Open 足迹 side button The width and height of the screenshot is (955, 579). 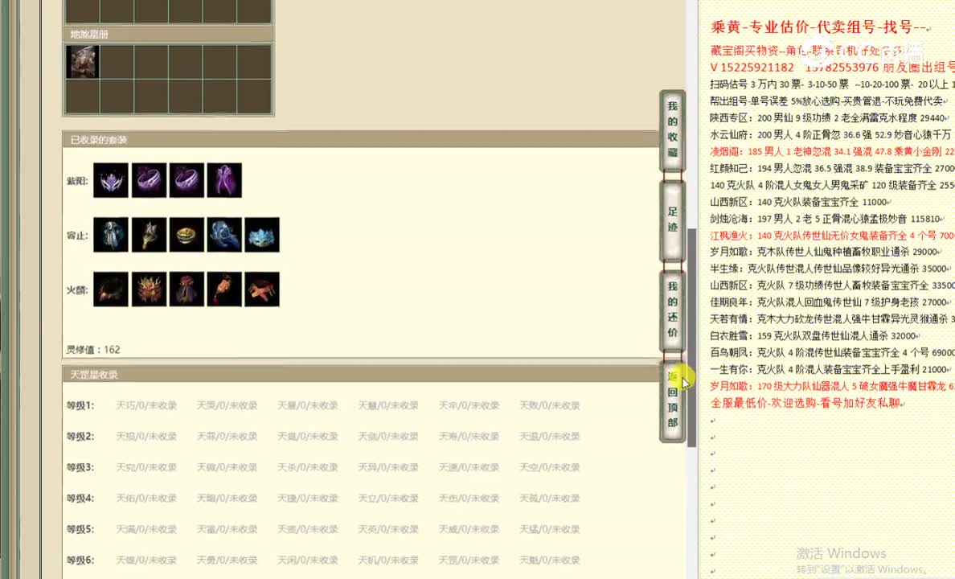672,220
